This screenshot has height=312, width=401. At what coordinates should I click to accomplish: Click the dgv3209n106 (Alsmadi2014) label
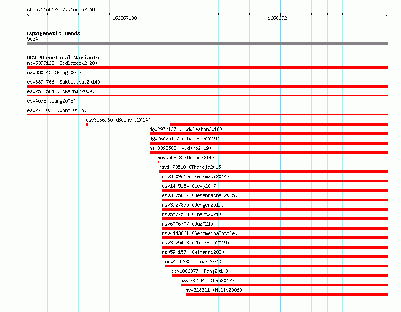[x=196, y=176]
